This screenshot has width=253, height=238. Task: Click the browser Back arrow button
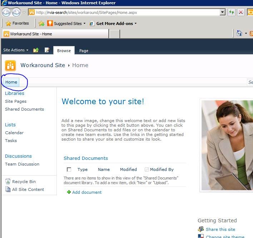6,12
